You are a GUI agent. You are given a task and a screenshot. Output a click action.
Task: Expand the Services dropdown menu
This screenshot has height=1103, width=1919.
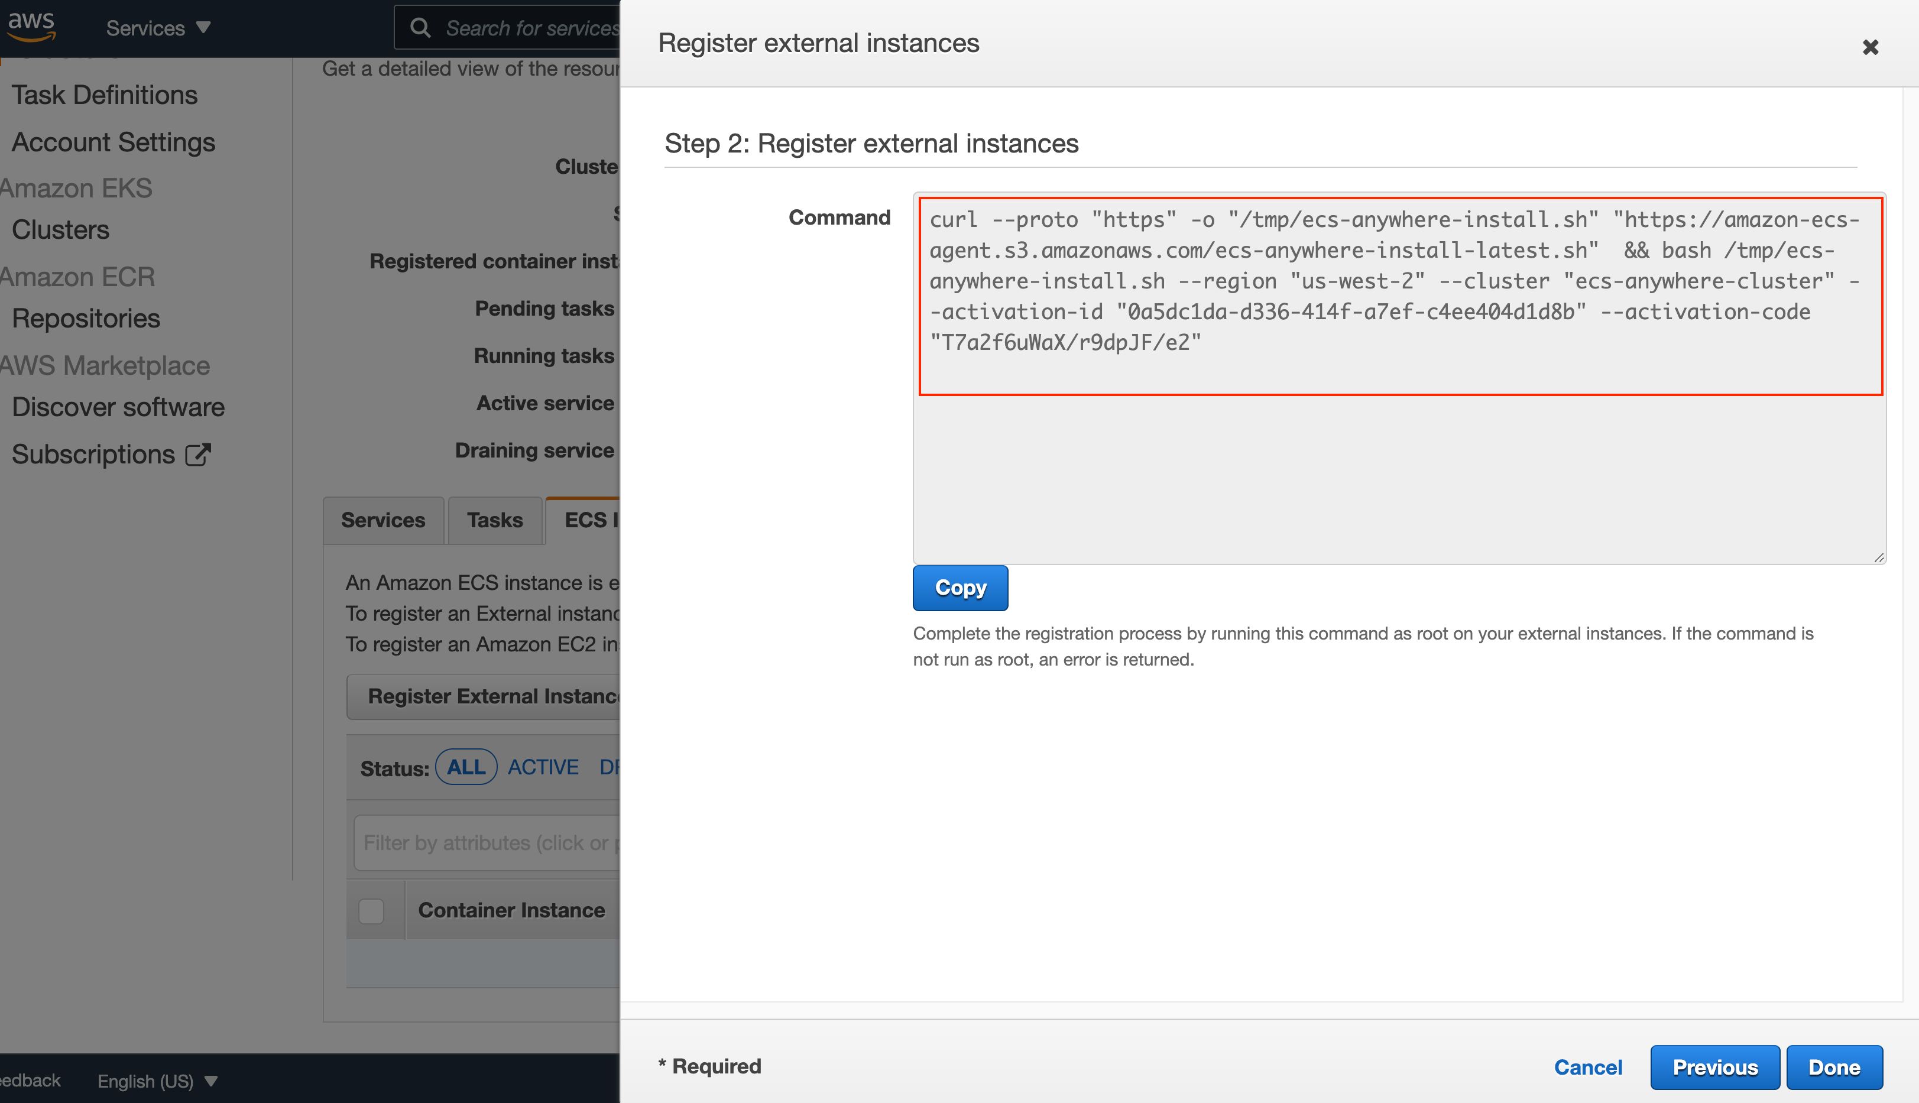pyautogui.click(x=158, y=28)
